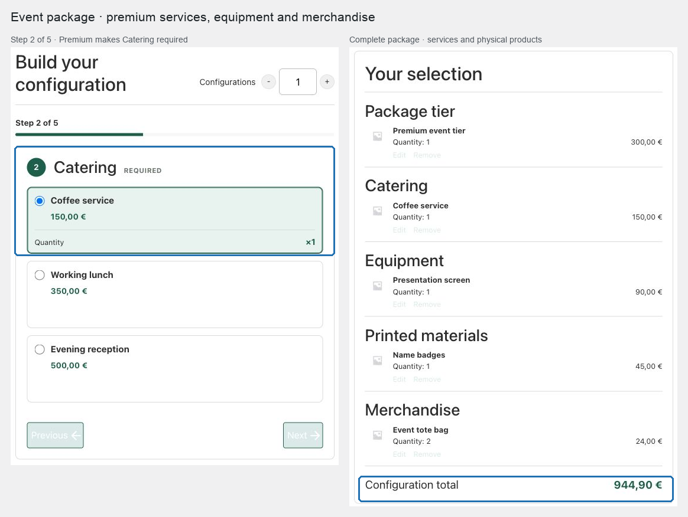The height and width of the screenshot is (517, 688).
Task: Edit the Name badges item
Action: pos(400,379)
